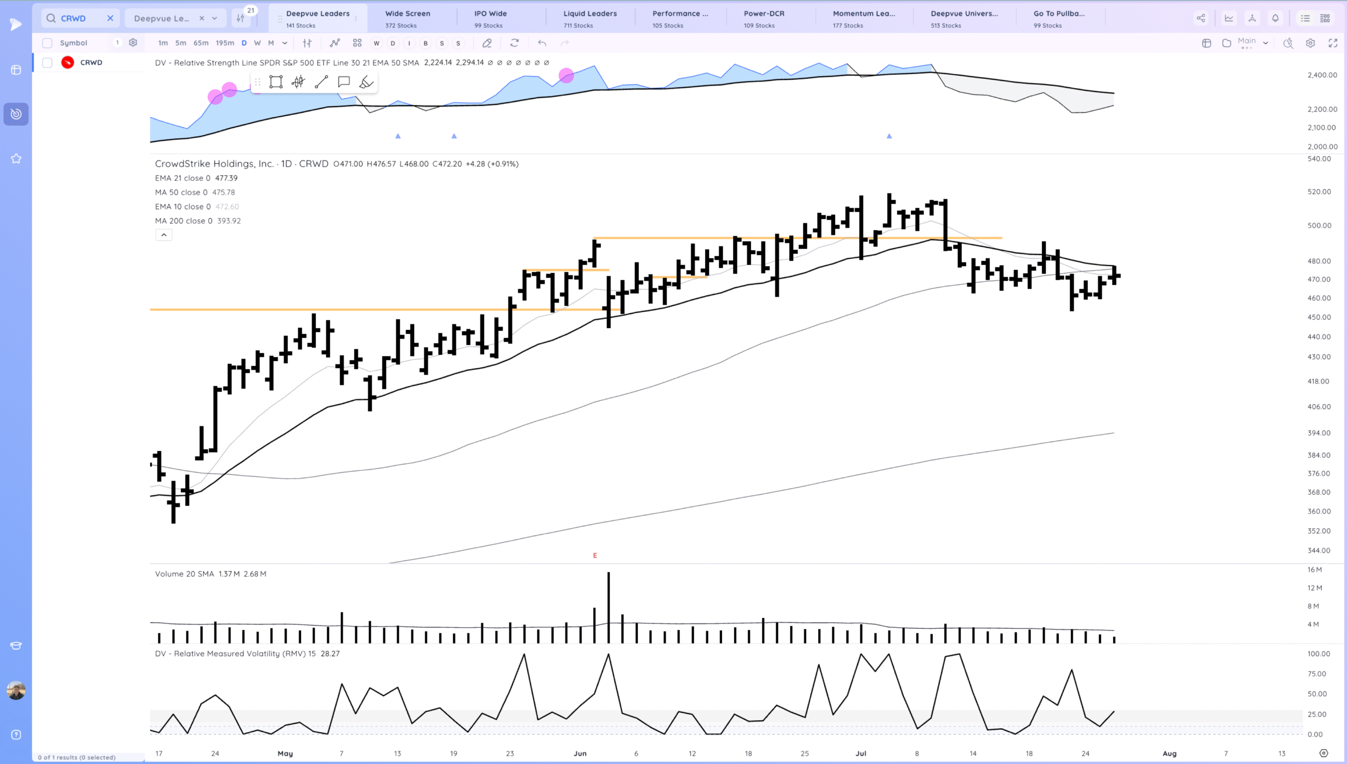
Task: Select the rectangle drawing tool
Action: click(276, 82)
